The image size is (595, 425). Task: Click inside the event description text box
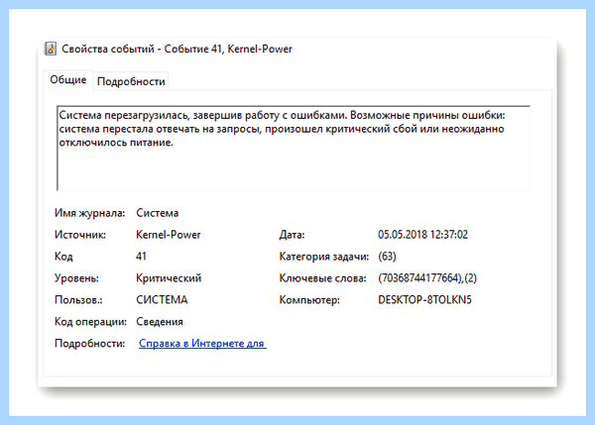click(294, 148)
